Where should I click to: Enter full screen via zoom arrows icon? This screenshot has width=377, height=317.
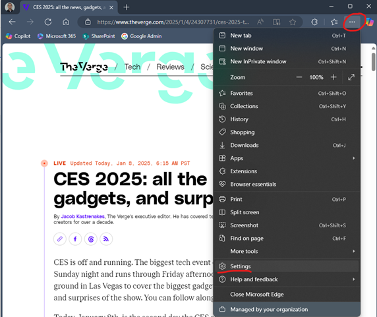click(351, 77)
